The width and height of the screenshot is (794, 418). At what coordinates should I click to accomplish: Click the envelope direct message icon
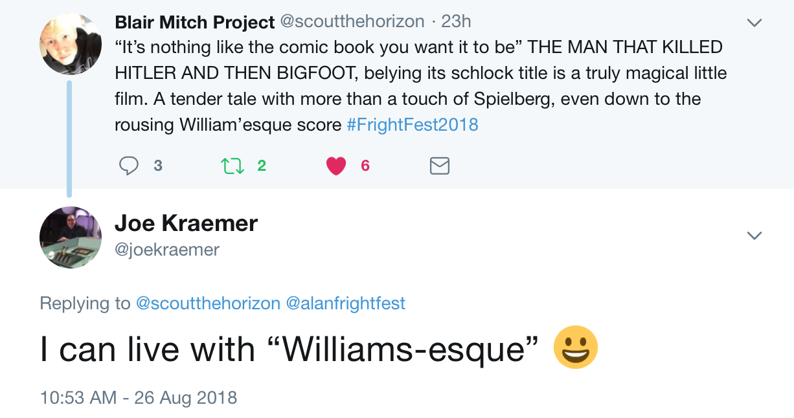(440, 166)
